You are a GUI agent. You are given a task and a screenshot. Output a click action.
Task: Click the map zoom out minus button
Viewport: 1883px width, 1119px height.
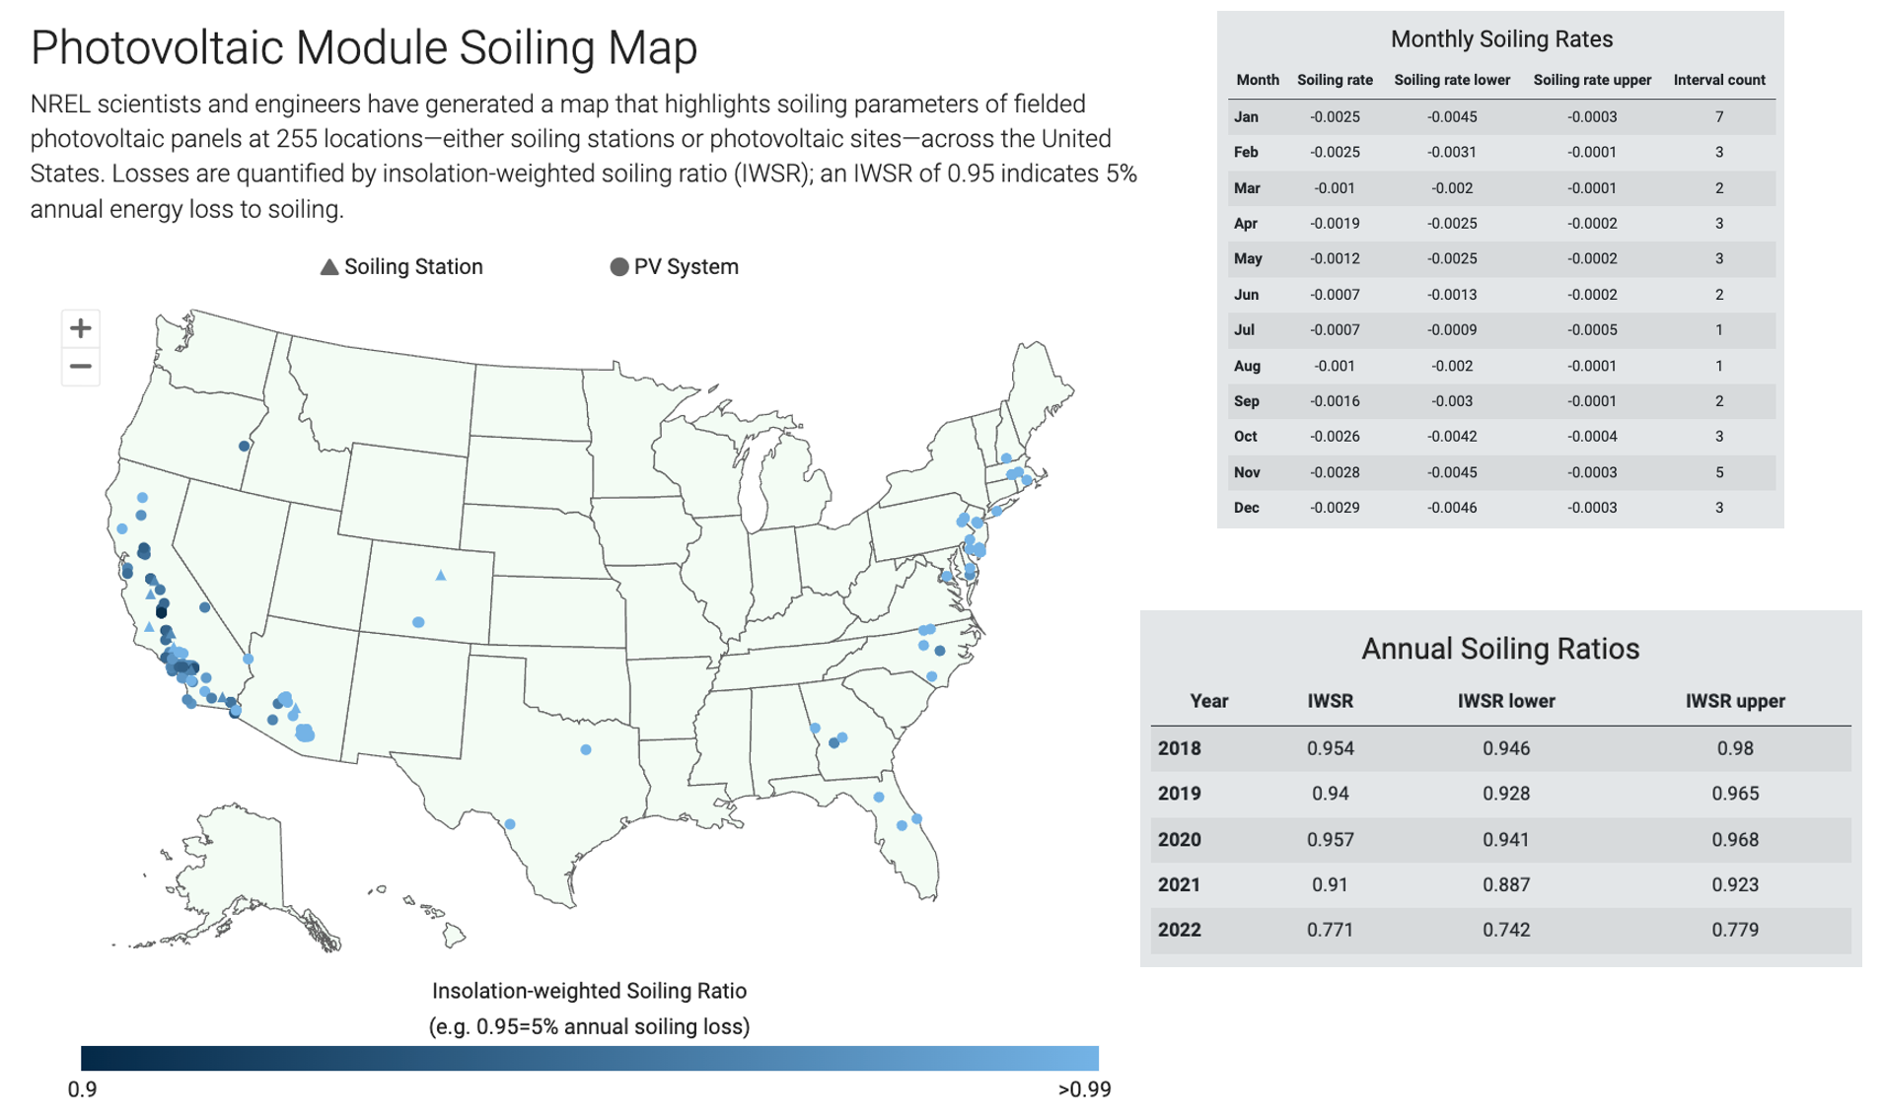81,367
